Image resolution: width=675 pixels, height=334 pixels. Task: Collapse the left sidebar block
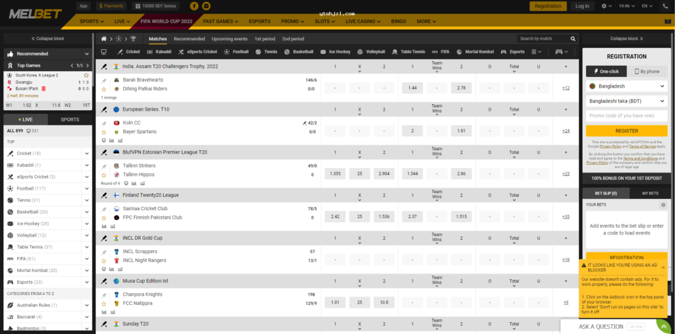[47, 39]
